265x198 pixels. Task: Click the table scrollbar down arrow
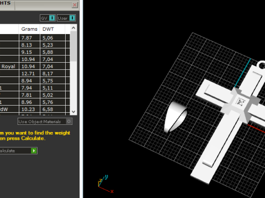[x=73, y=112]
